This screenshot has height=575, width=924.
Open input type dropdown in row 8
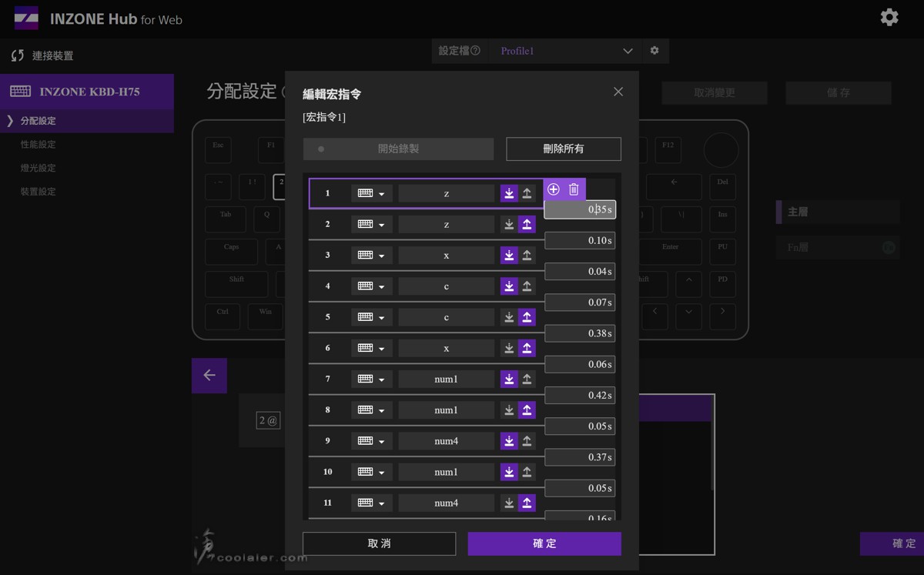point(372,410)
